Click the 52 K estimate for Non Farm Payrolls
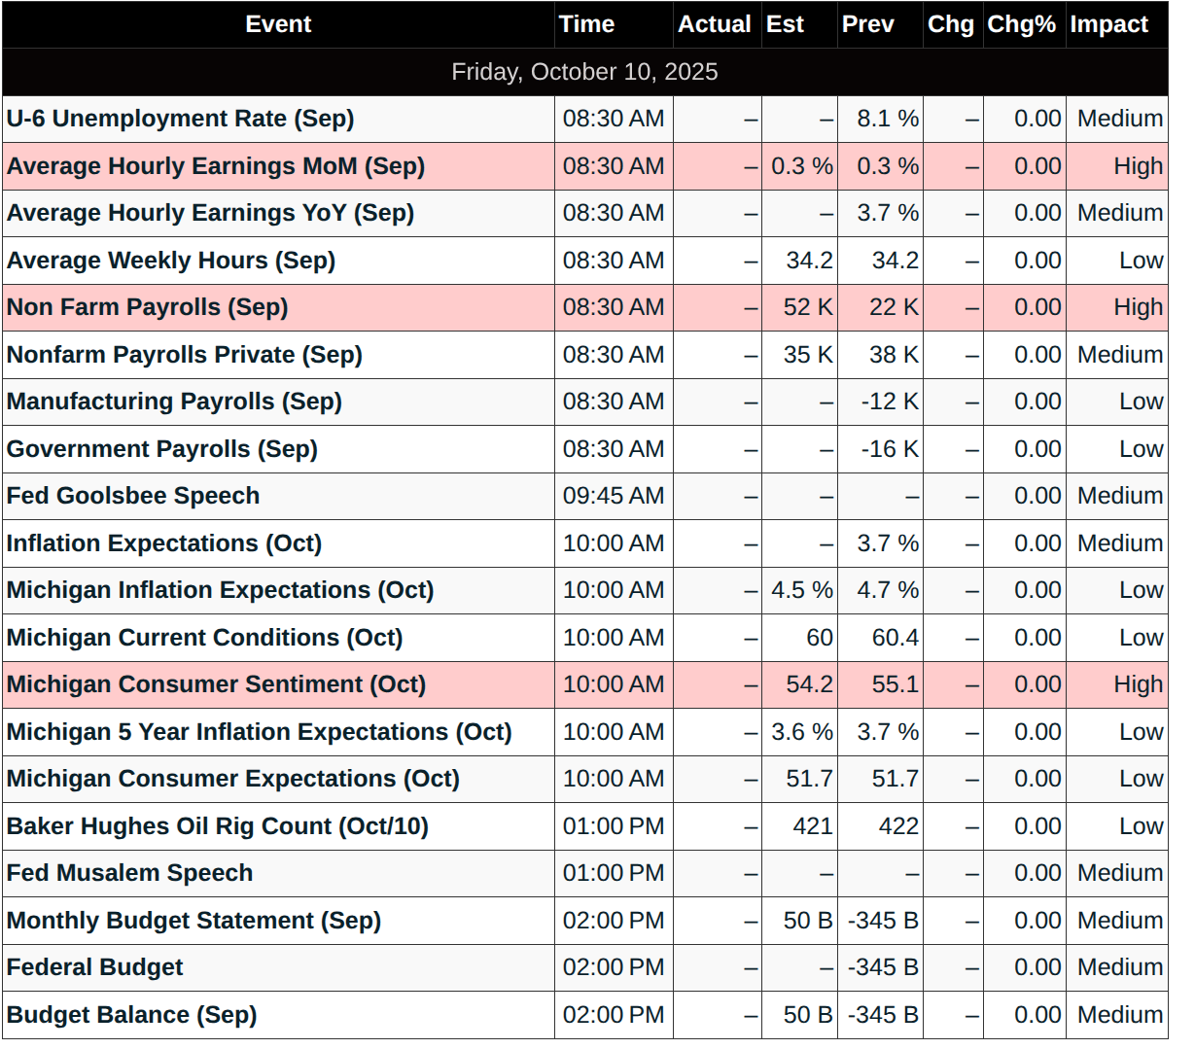The width and height of the screenshot is (1195, 1049). coord(807,307)
